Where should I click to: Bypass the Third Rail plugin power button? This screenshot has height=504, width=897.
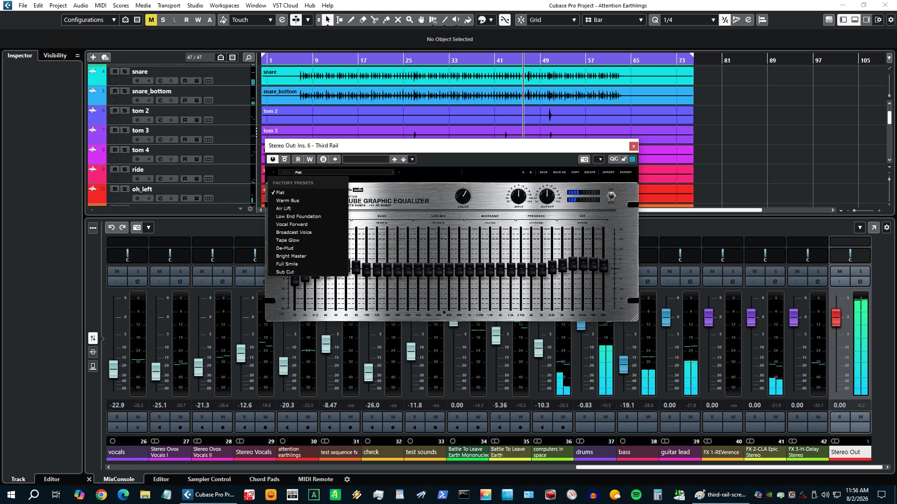click(272, 159)
